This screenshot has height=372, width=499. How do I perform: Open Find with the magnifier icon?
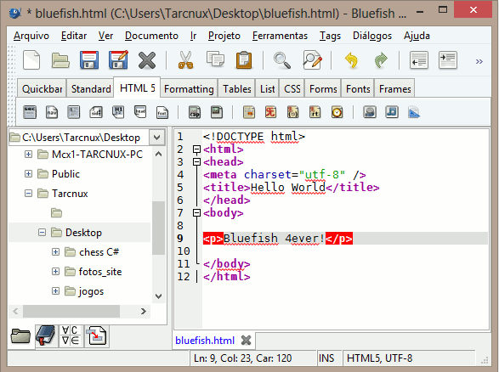coord(282,60)
